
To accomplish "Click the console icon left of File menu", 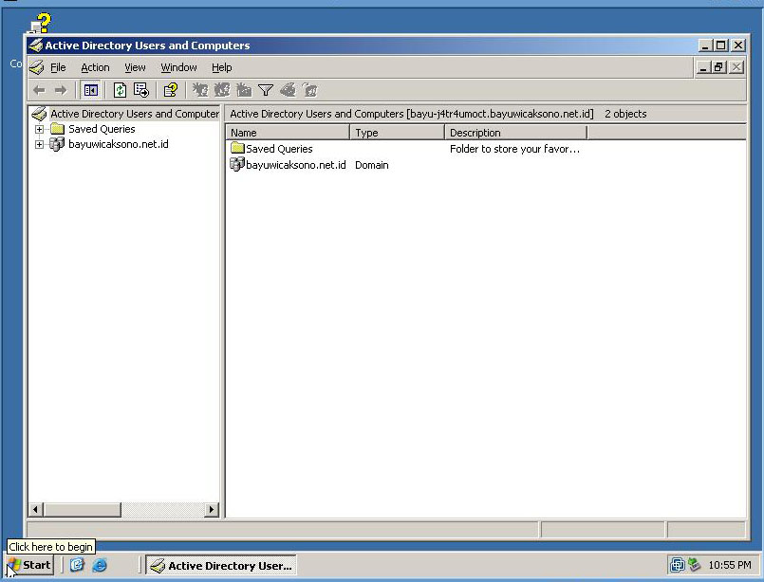I will (37, 67).
